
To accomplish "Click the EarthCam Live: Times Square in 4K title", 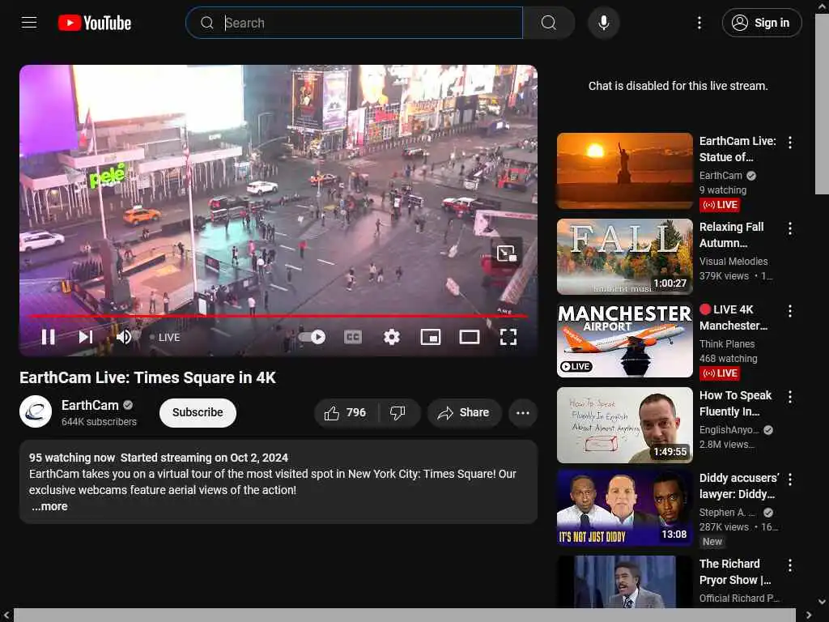I will point(147,377).
